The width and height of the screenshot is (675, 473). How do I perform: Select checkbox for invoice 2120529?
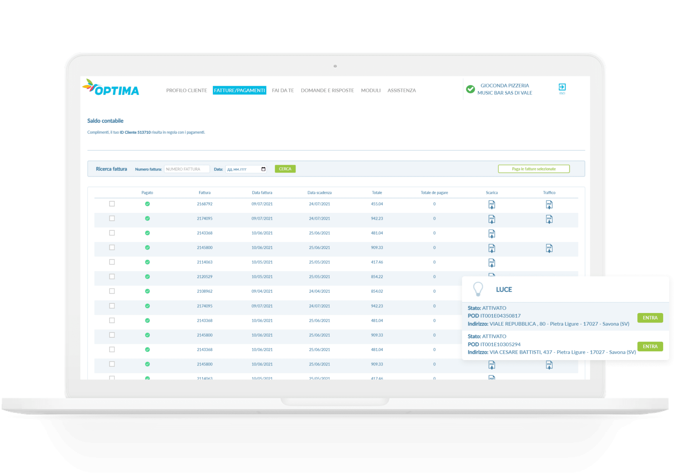coord(112,277)
